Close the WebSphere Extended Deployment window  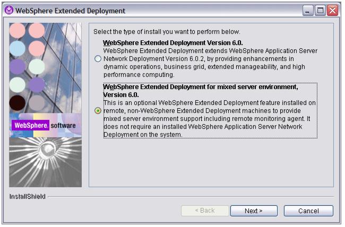click(x=332, y=10)
